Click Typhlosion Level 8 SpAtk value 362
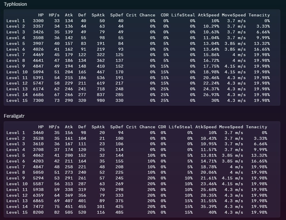 coord(101,60)
